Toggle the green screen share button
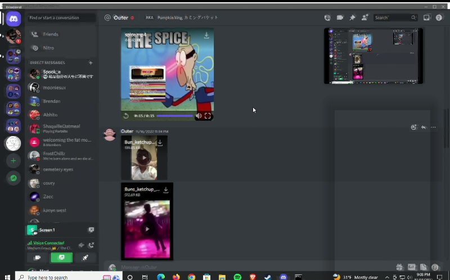 pyautogui.click(x=61, y=258)
